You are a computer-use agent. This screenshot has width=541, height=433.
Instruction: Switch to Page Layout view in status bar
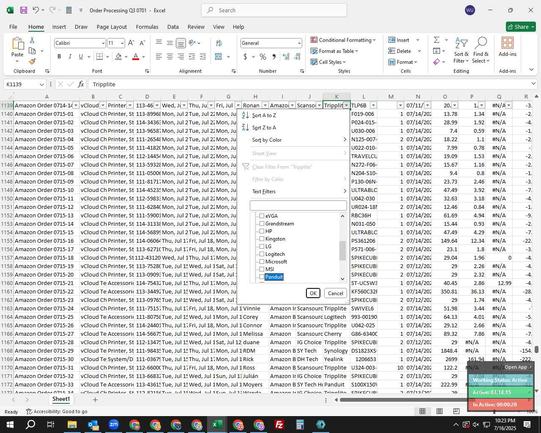440,411
